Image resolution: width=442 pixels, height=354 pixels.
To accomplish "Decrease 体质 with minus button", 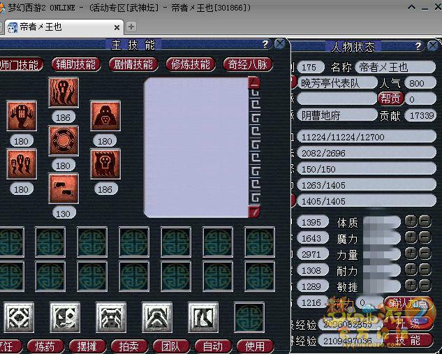I will pos(425,221).
